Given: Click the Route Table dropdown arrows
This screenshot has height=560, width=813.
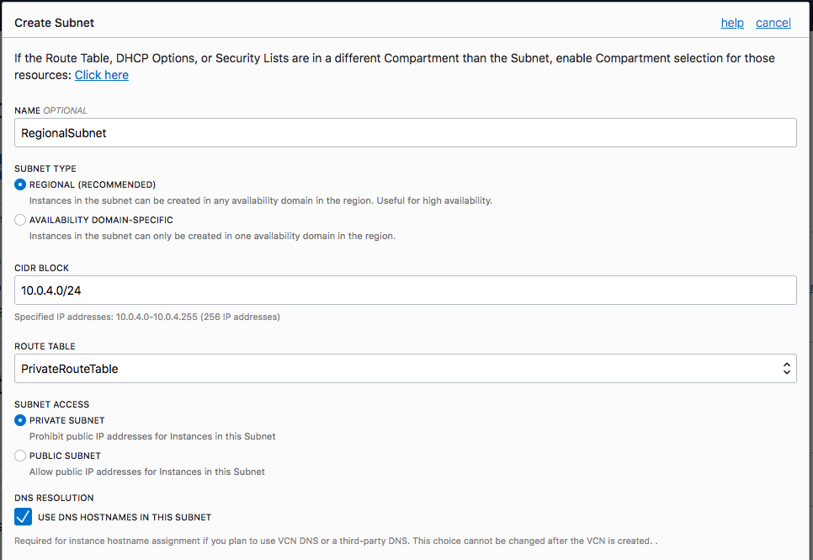Looking at the screenshot, I should coord(786,368).
